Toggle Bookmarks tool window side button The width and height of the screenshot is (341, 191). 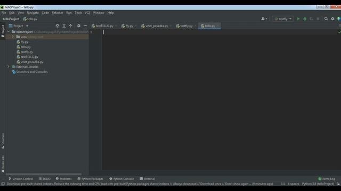3,164
